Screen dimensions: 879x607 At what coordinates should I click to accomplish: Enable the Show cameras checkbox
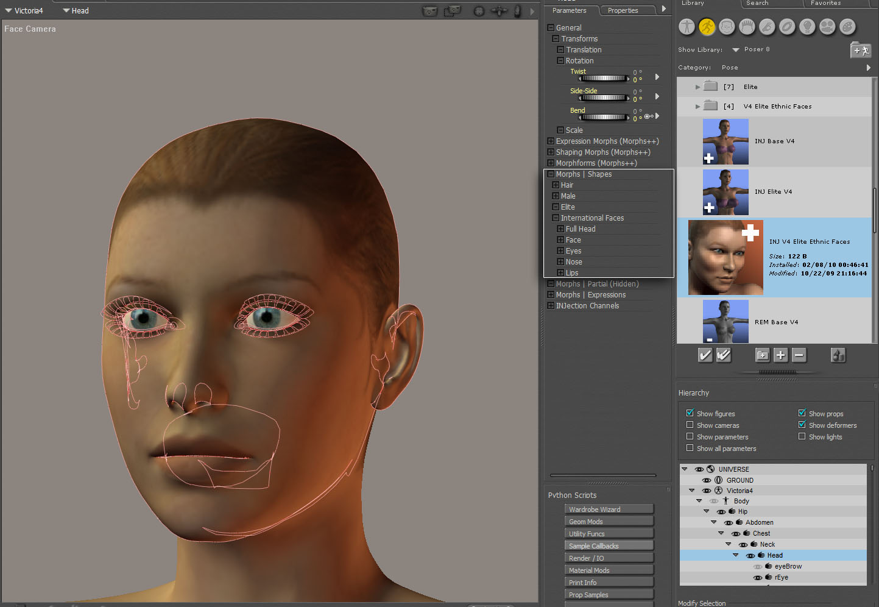pyautogui.click(x=690, y=425)
